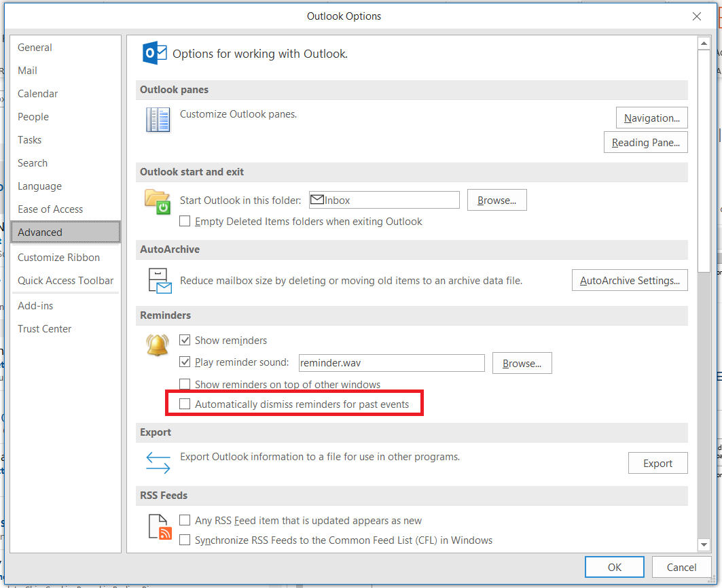Browse for the Outlook start folder
The height and width of the screenshot is (588, 722).
pyautogui.click(x=497, y=200)
